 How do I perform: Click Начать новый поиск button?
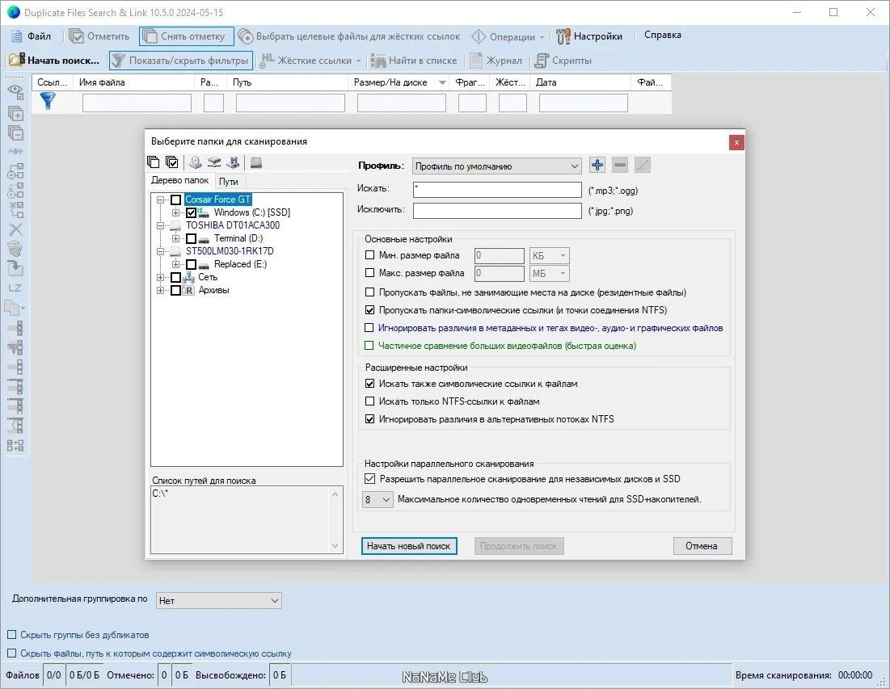coord(409,546)
